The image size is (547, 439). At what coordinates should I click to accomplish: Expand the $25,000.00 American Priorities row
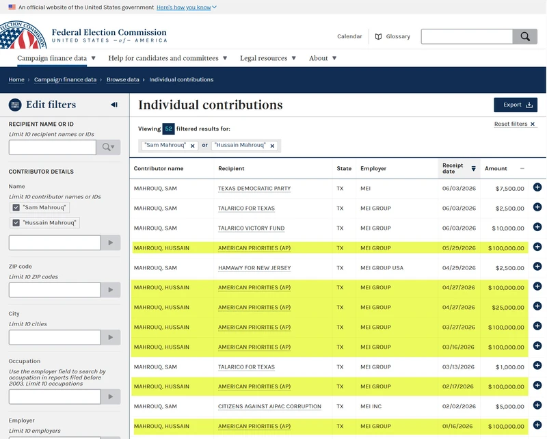click(537, 306)
